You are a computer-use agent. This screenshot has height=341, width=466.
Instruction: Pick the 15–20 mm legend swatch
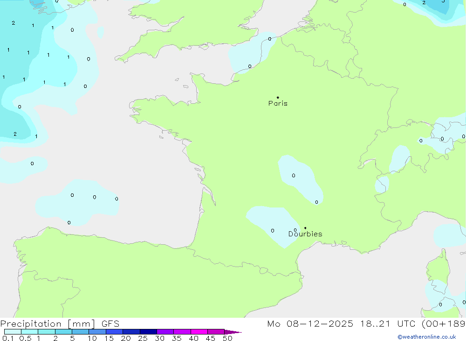point(115,332)
